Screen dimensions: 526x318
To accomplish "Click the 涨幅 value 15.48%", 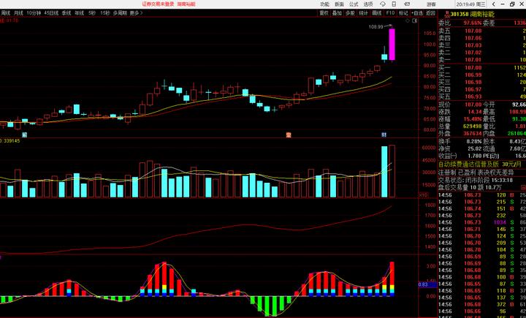I will [473, 119].
